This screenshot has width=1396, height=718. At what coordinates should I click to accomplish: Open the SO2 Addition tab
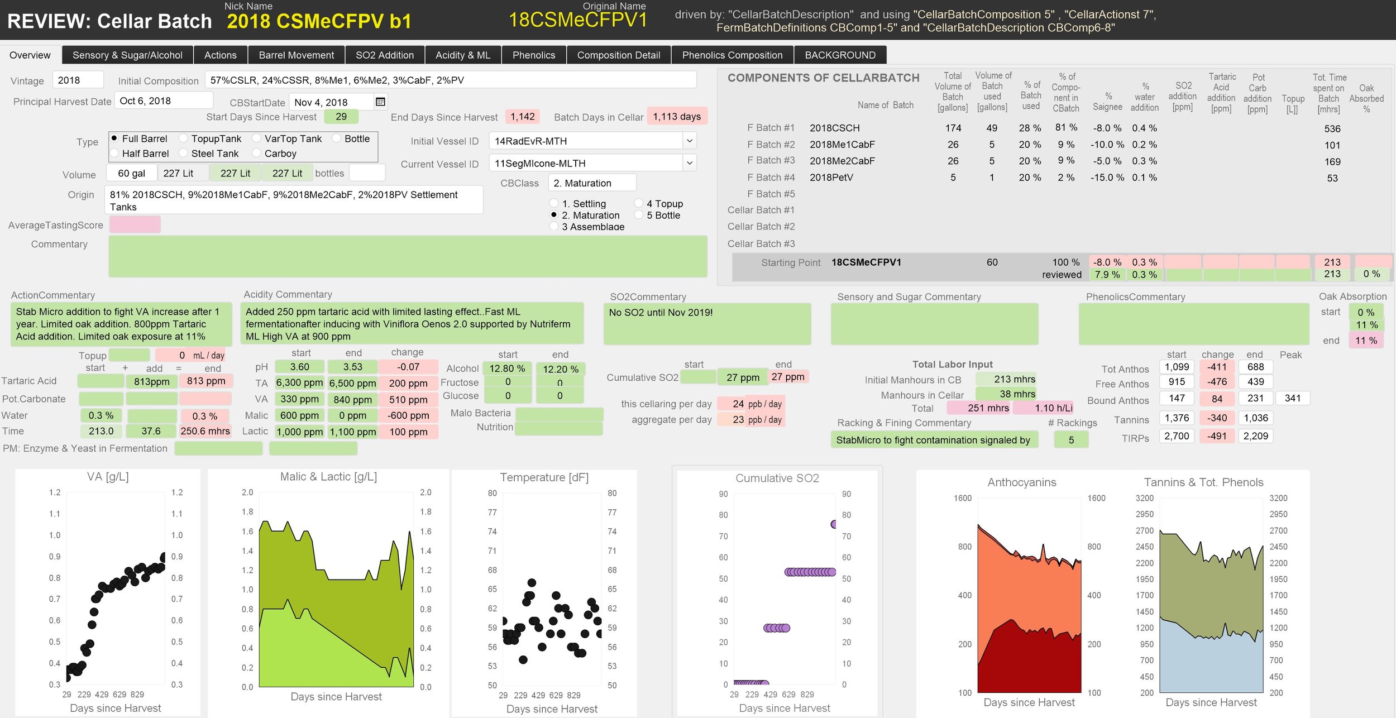tap(385, 55)
